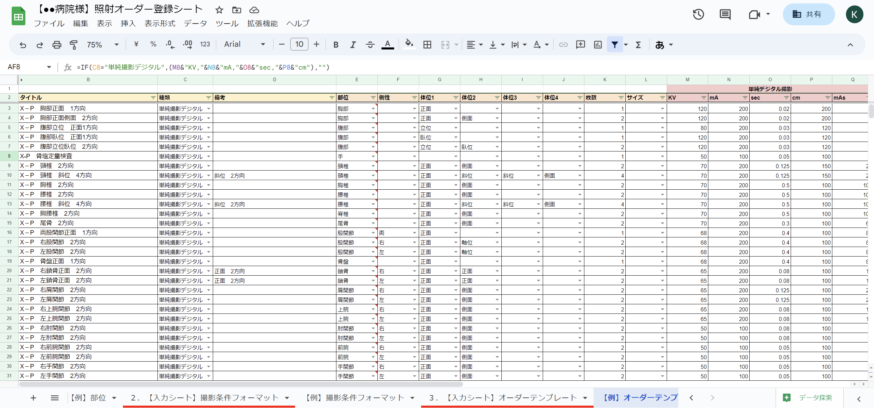The width and height of the screenshot is (874, 408).
Task: Open version history clock icon
Action: point(698,14)
